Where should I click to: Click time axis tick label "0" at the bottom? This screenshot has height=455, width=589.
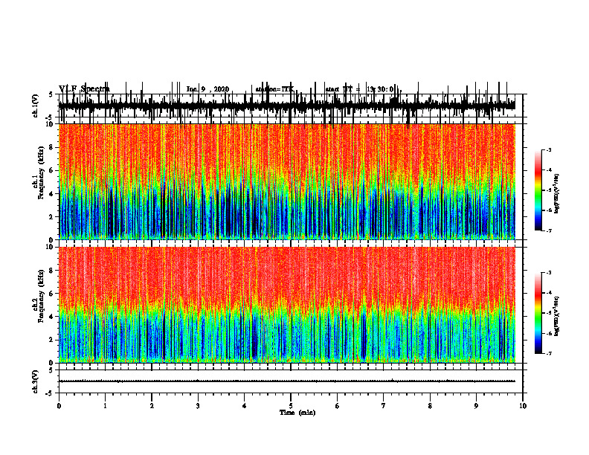coord(59,406)
